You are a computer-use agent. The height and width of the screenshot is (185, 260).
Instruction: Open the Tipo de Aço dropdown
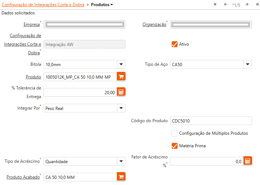pyautogui.click(x=247, y=65)
